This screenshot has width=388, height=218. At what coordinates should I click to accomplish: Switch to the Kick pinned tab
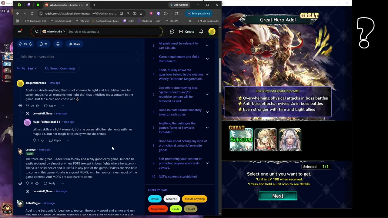click(38, 5)
